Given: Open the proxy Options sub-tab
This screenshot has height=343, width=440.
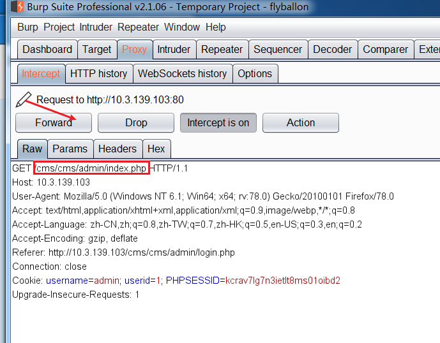Looking at the screenshot, I should 255,74.
